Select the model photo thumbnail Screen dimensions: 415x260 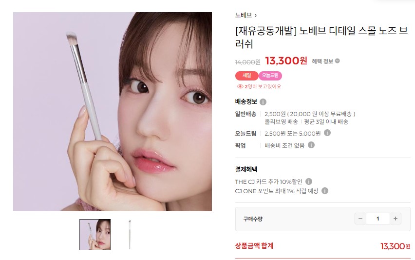(95, 235)
